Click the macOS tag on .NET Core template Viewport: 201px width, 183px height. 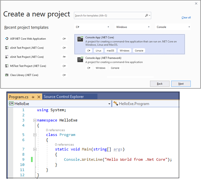[x=110, y=51]
